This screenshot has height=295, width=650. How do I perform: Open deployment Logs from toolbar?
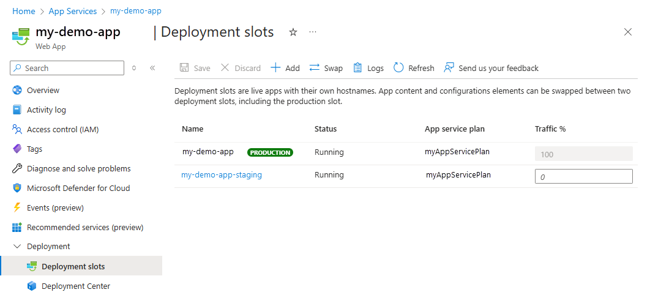coord(357,68)
